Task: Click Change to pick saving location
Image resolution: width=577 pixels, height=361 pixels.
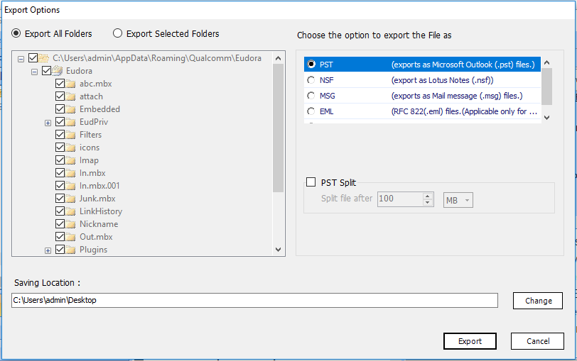Action: [538, 301]
